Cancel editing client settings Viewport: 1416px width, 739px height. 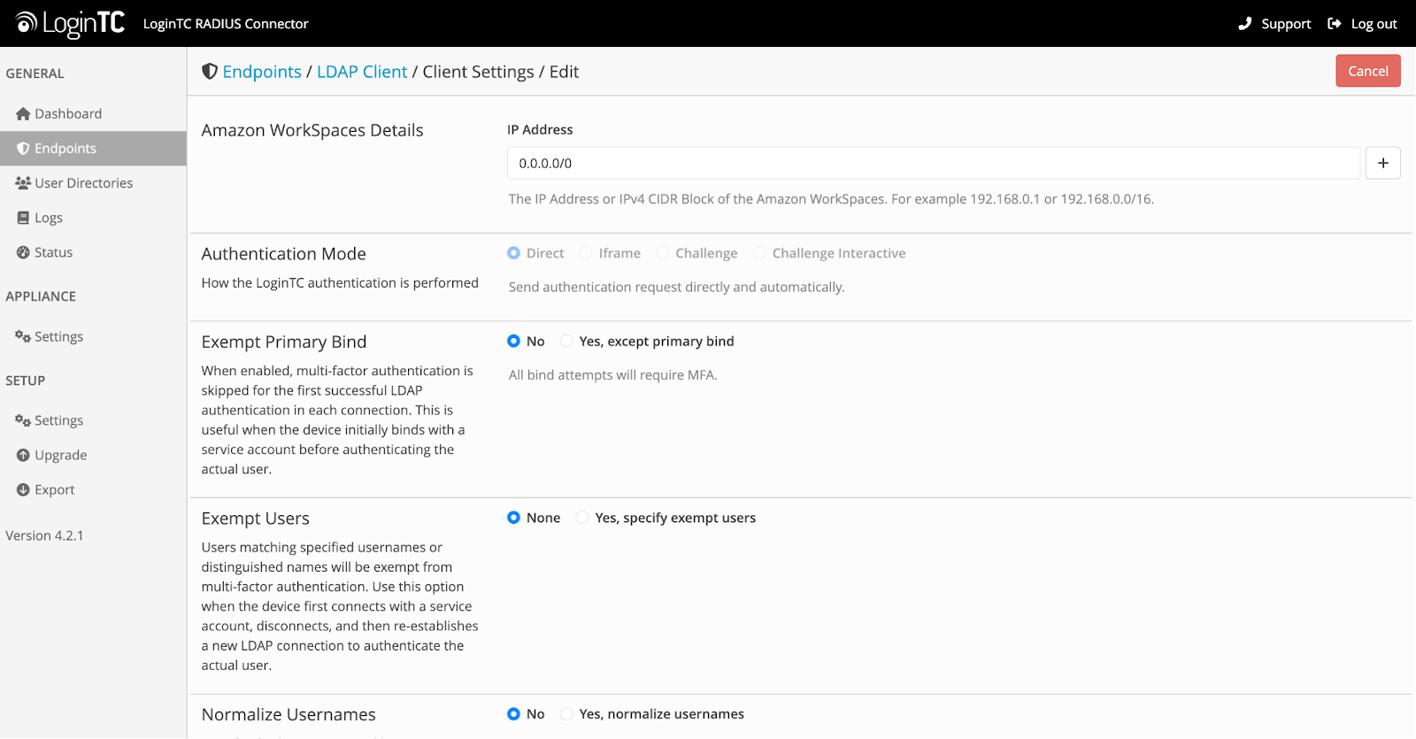click(x=1368, y=71)
